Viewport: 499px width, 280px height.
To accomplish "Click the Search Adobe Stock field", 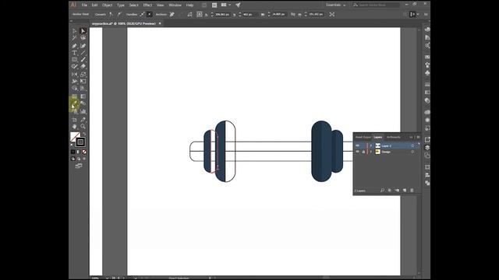I will click(376, 5).
